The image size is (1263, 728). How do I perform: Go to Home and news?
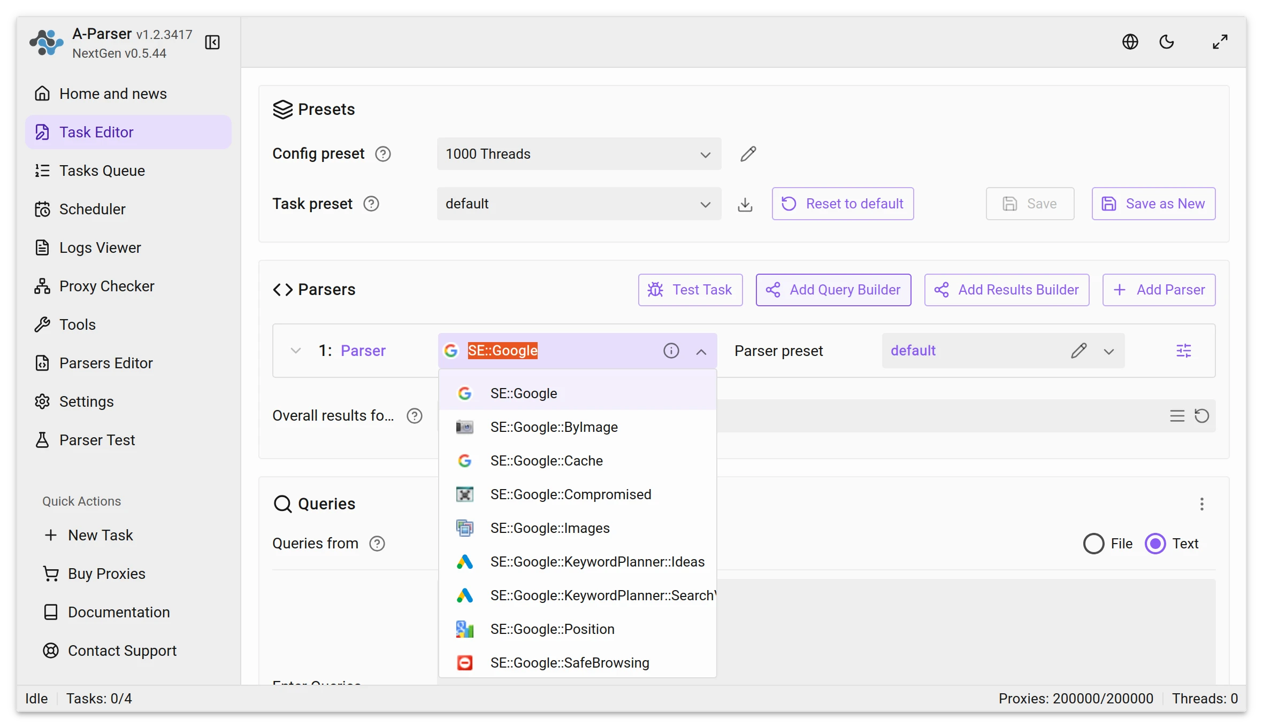pyautogui.click(x=128, y=94)
